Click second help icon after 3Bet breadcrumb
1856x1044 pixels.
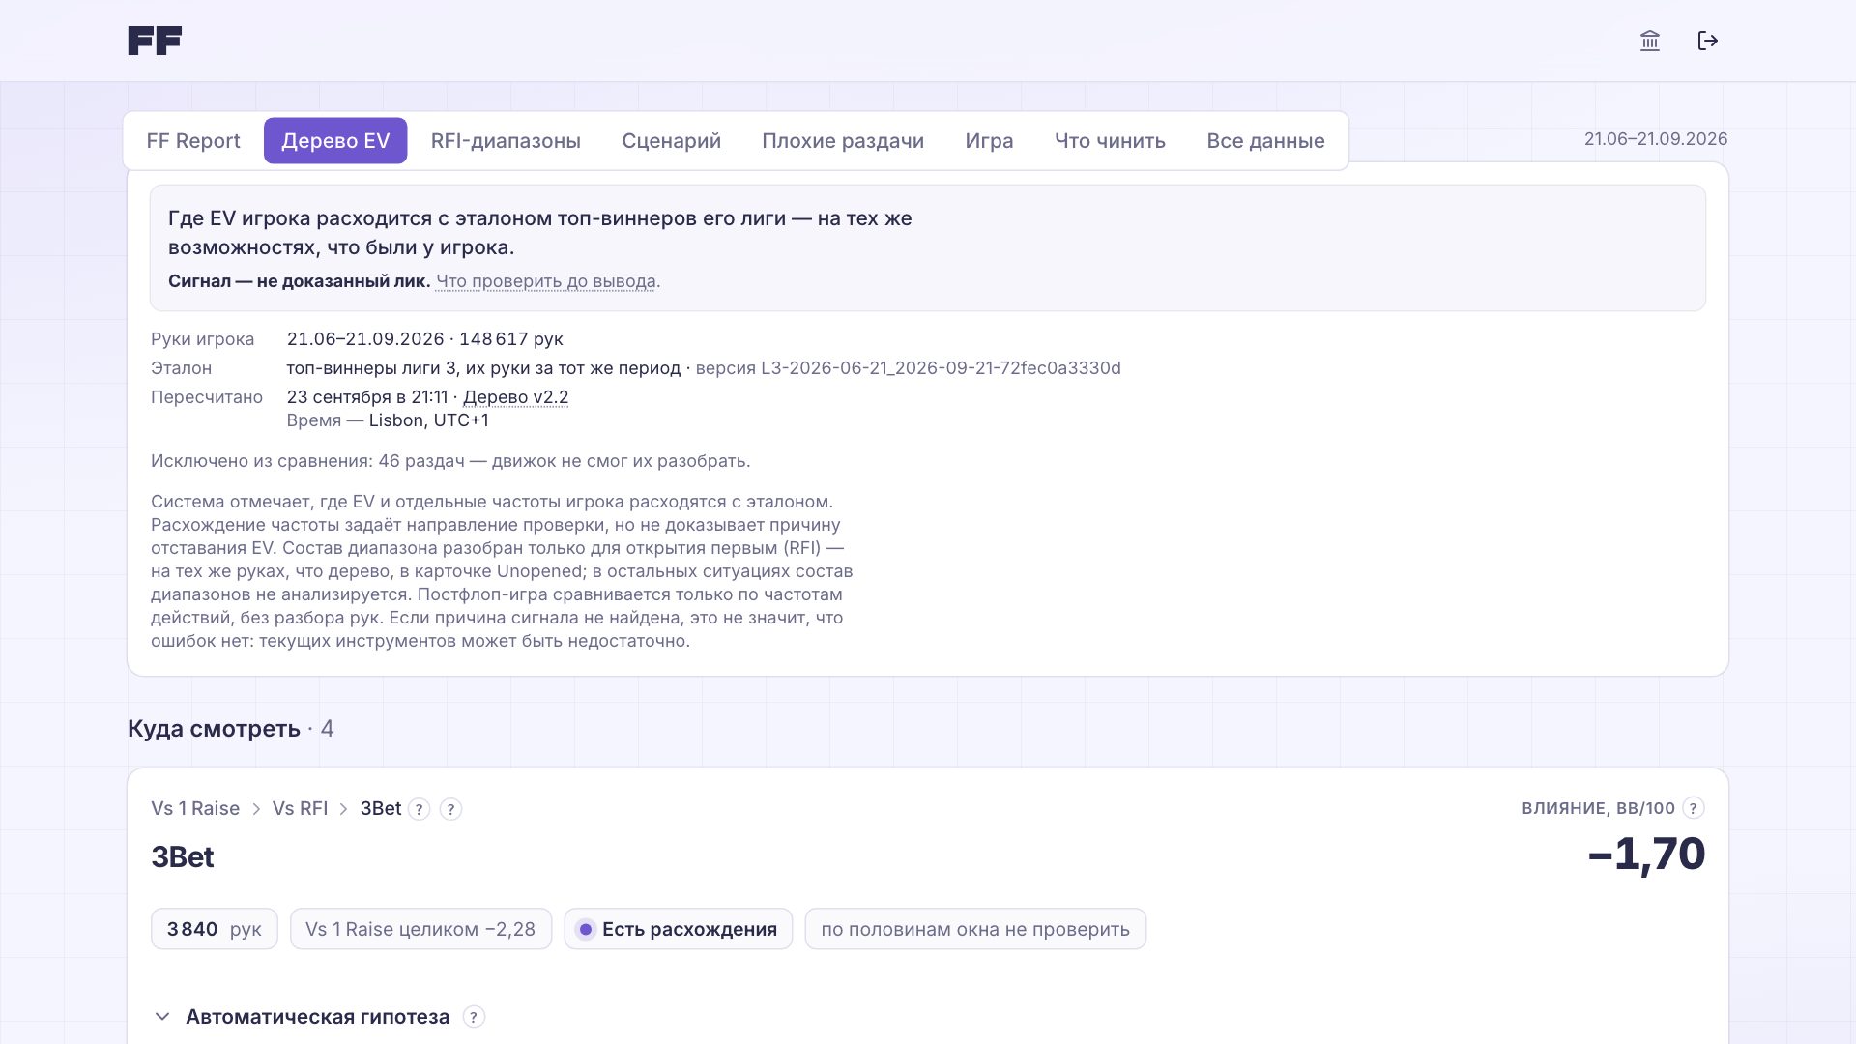pos(450,809)
